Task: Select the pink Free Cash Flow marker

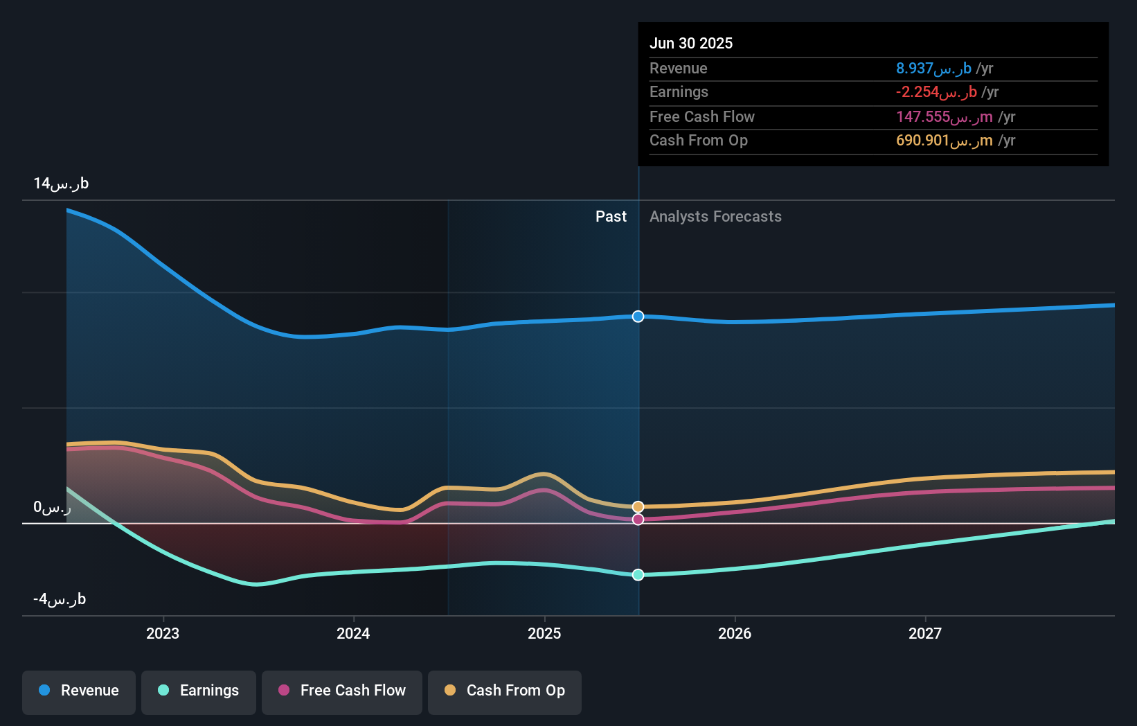Action: pos(638,520)
